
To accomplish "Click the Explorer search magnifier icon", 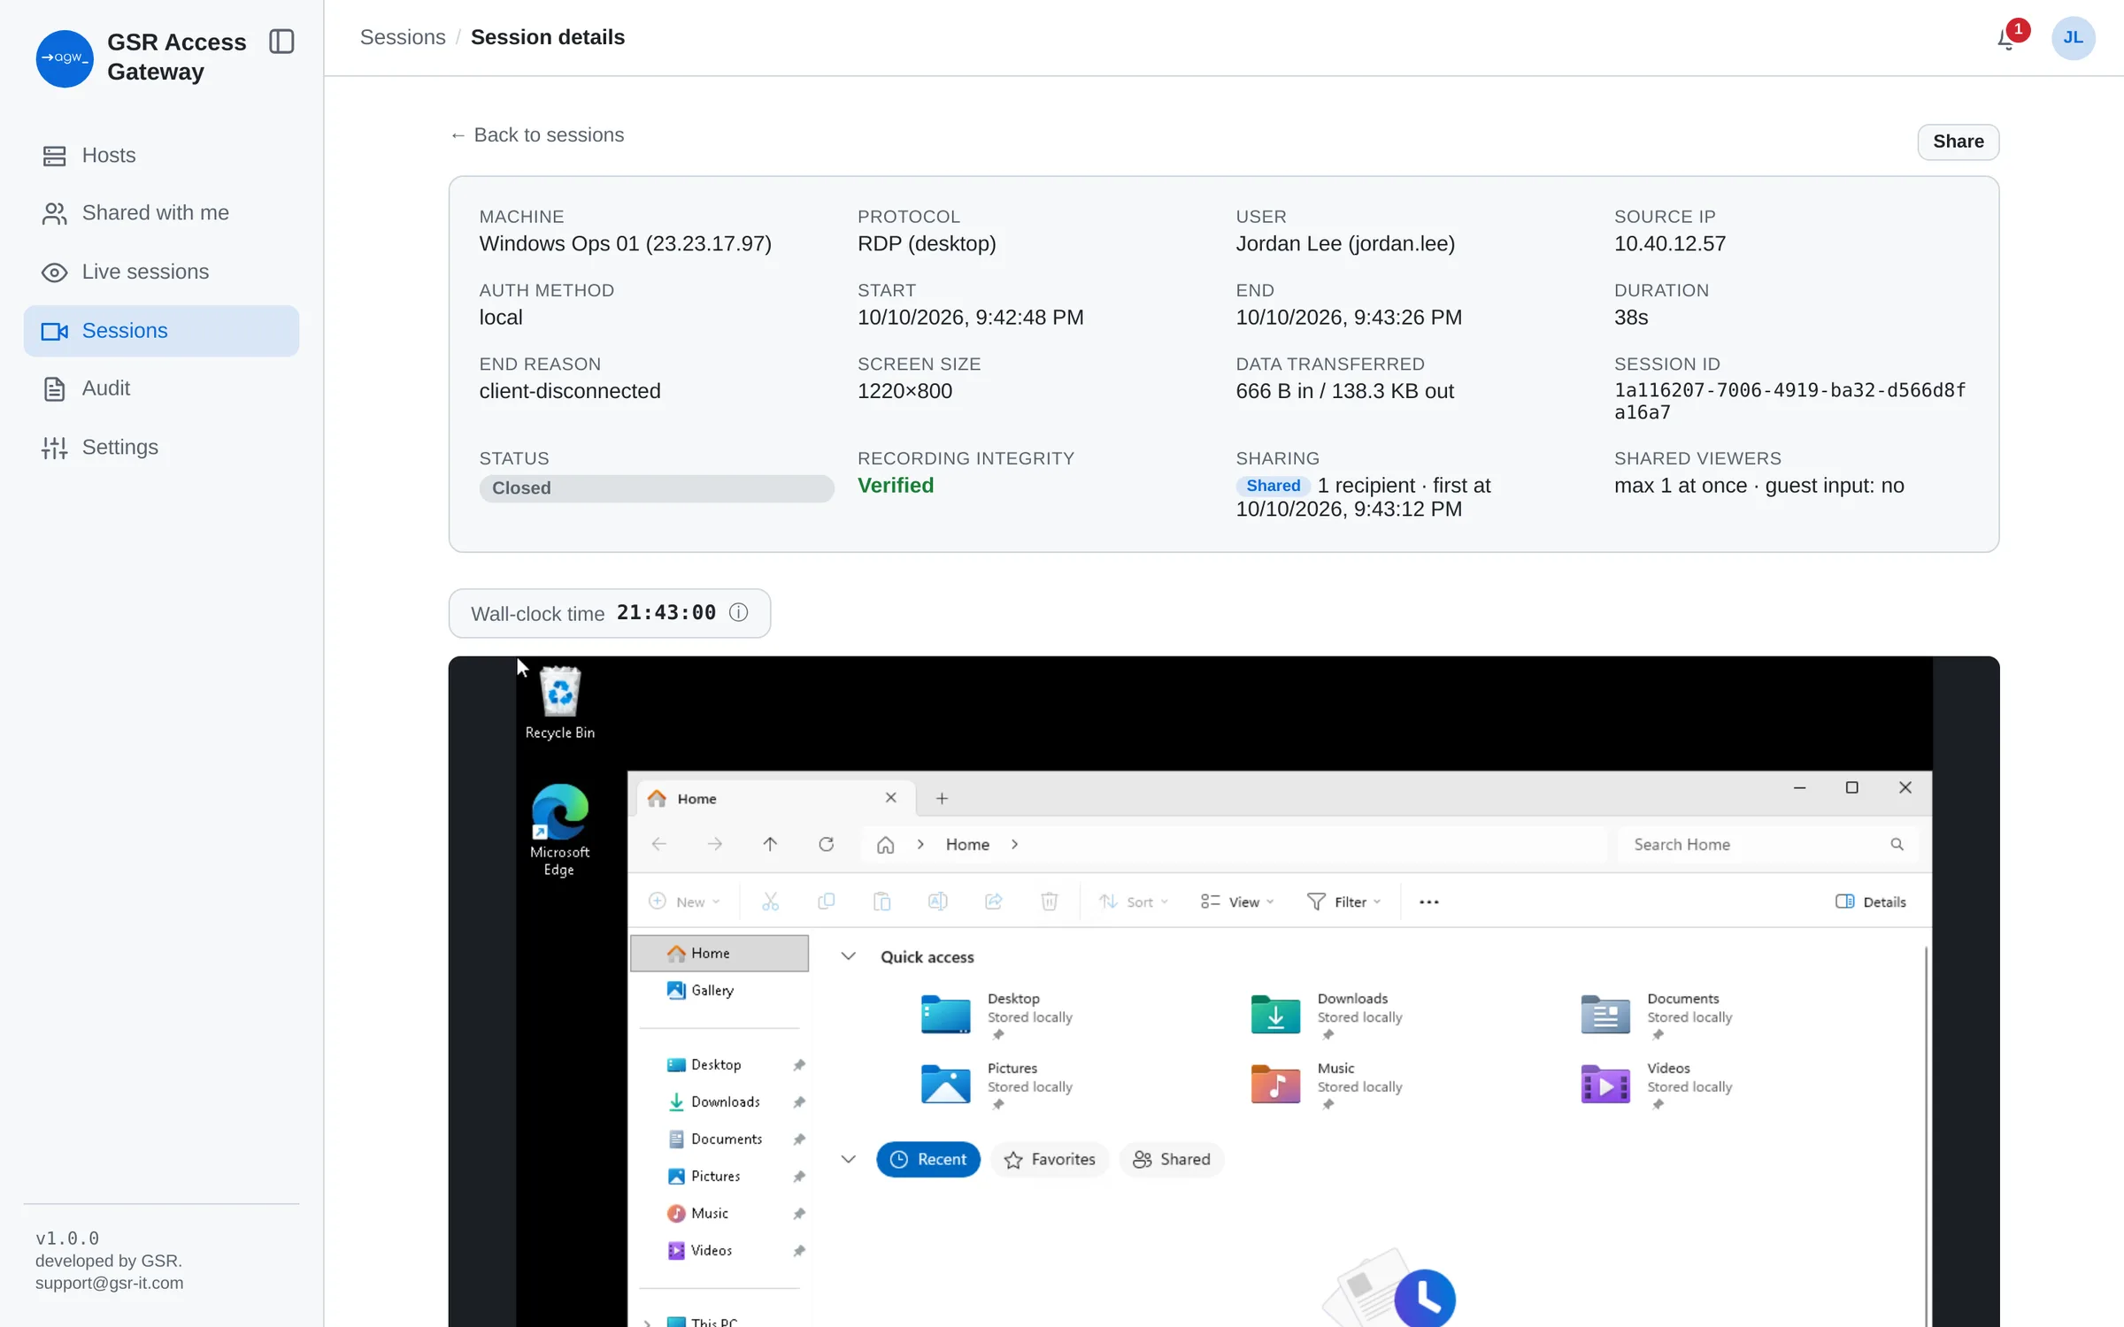I will point(1897,844).
